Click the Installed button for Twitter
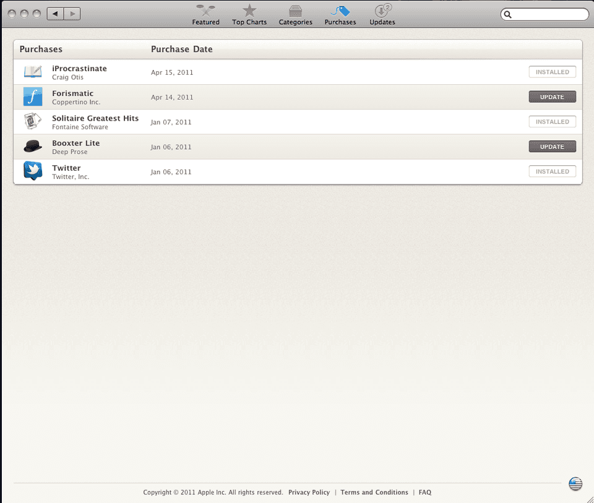This screenshot has width=594, height=503. pos(553,171)
